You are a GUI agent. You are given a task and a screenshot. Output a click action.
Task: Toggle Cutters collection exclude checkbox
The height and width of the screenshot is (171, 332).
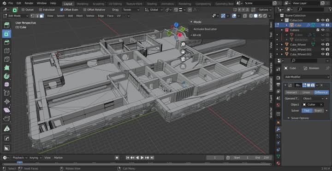pyautogui.click(x=318, y=30)
